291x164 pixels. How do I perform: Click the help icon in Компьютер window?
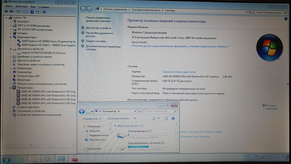coord(173,118)
